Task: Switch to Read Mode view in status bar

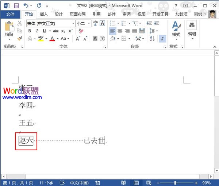Action: coord(123,182)
